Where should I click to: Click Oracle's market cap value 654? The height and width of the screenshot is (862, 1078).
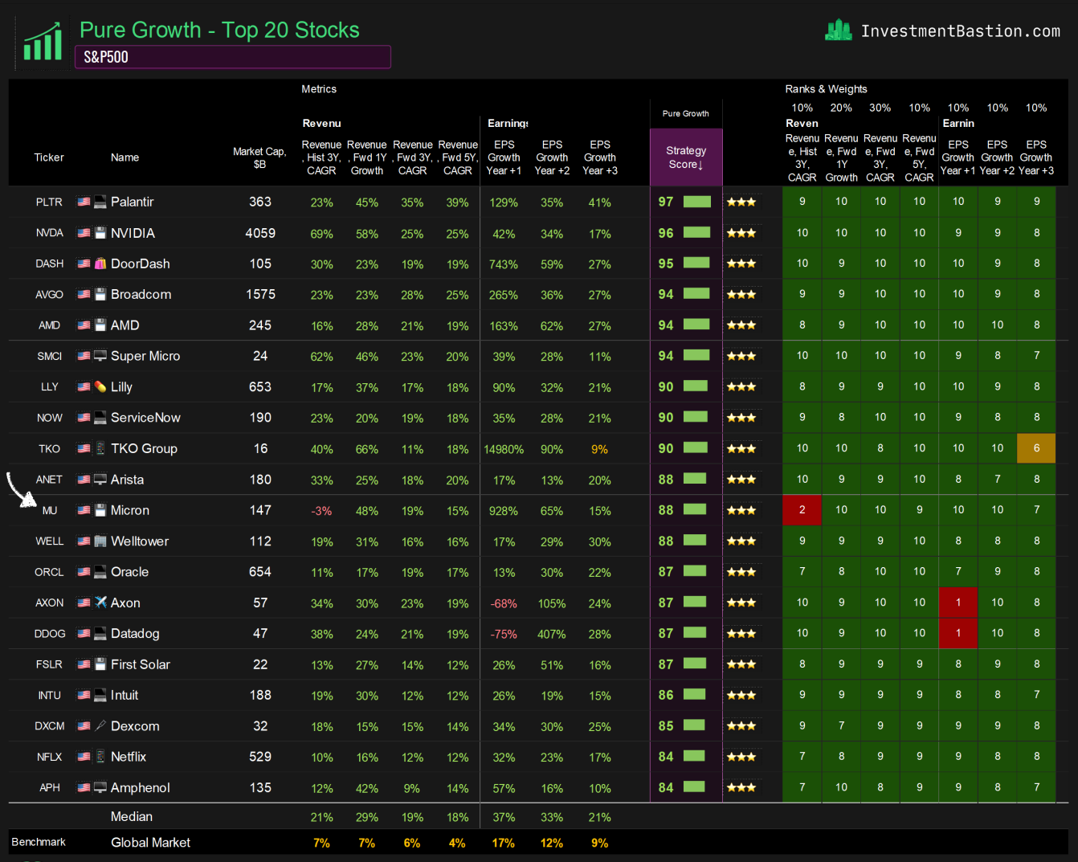[260, 572]
